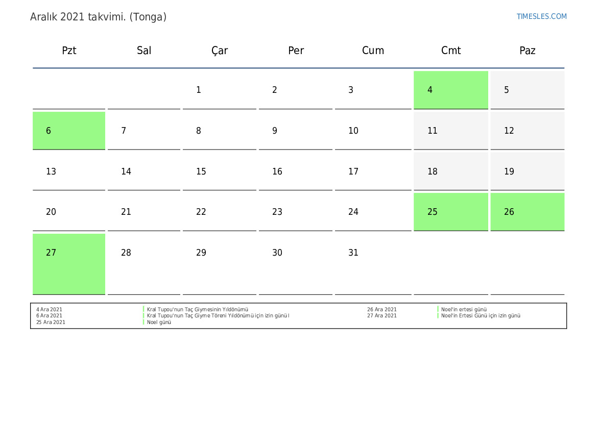The height and width of the screenshot is (422, 597).
Task: Select the Paz column header
Action: pyautogui.click(x=528, y=50)
